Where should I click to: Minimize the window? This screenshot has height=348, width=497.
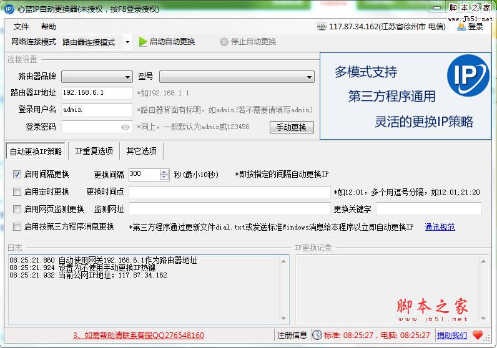coord(437,7)
